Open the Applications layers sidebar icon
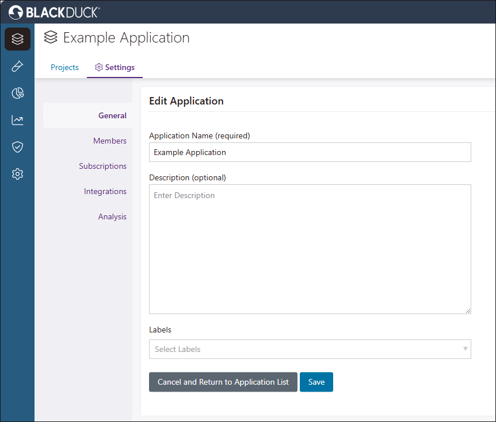 (17, 39)
